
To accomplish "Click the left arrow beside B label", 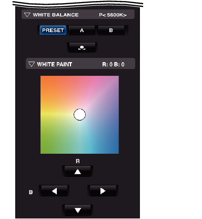I will [x=54, y=191].
